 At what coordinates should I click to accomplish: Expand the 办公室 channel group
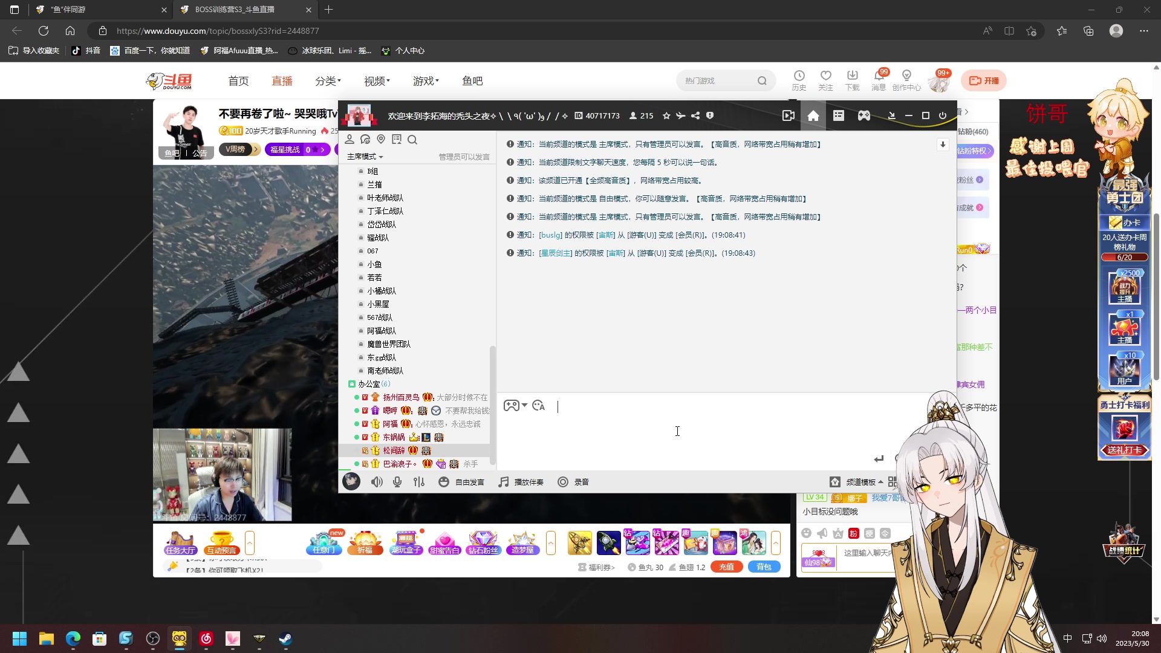[369, 384]
